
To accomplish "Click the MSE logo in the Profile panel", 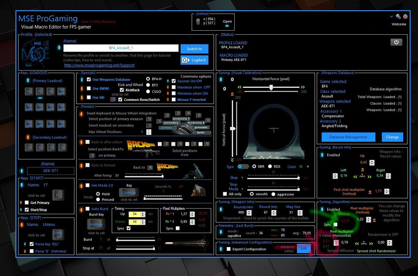I will tap(36, 54).
